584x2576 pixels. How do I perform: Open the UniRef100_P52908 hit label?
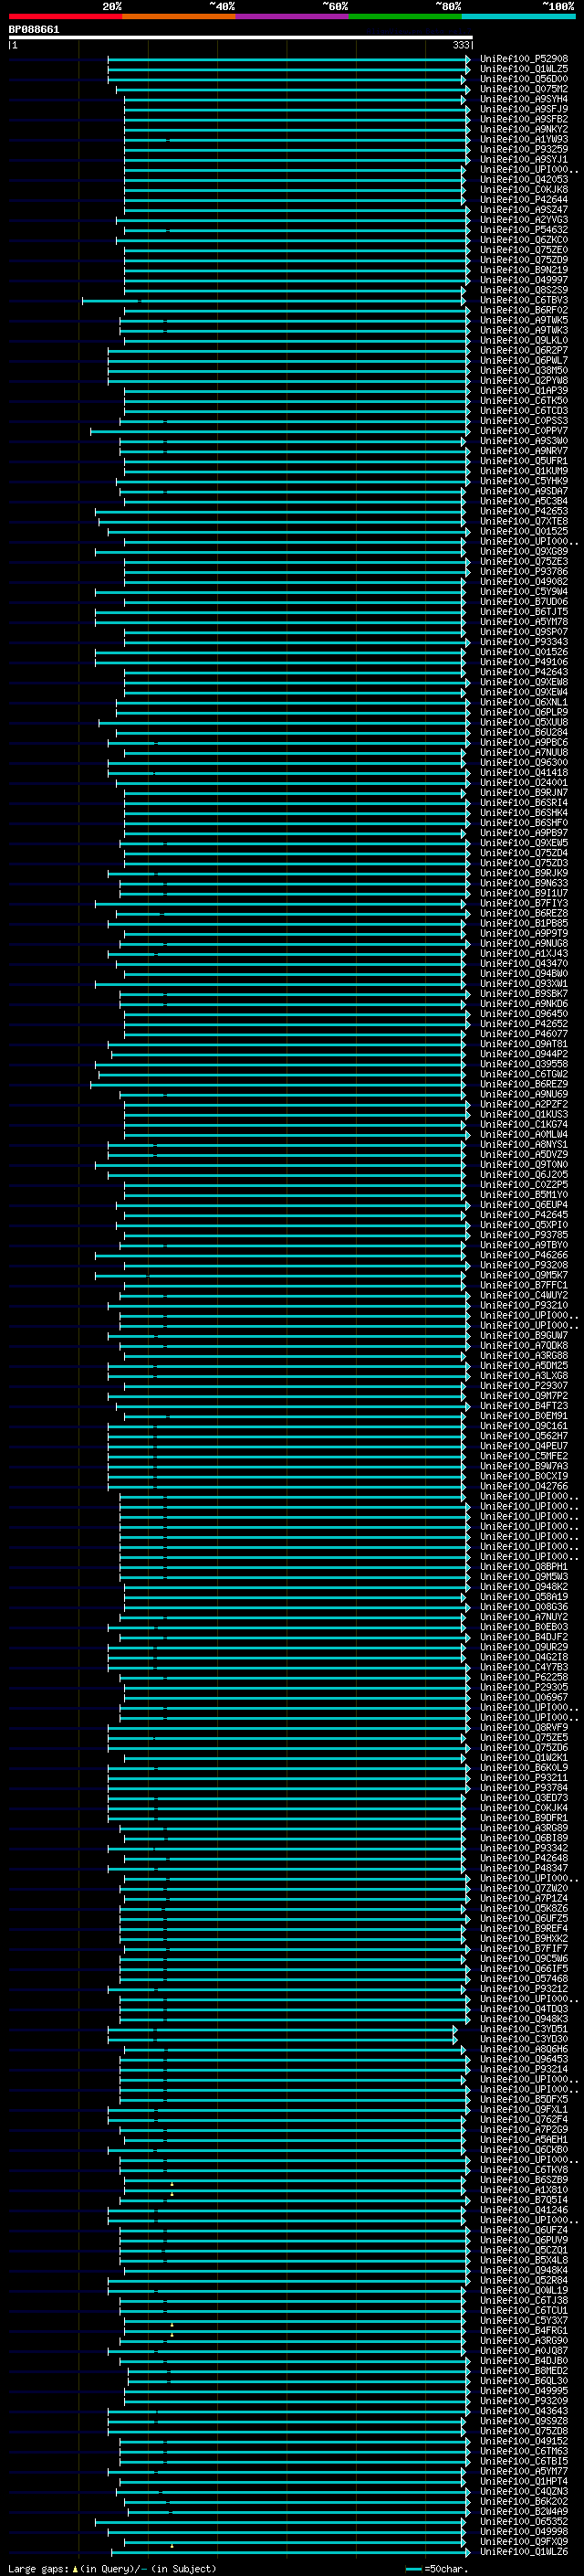tap(524, 59)
